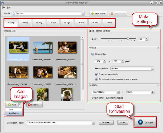This screenshot has height=133, width=164.
Task: Switch to the To Gif tab
Action: 109,23
